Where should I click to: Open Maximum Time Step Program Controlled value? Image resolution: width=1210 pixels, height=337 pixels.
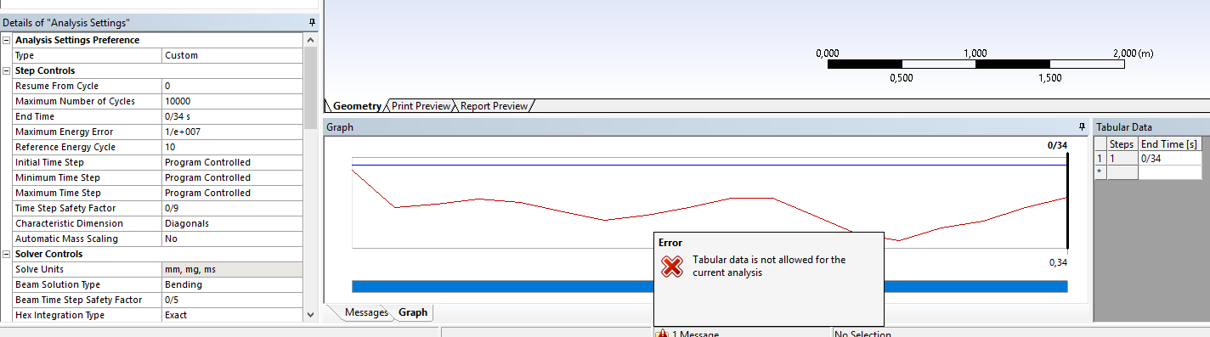pyautogui.click(x=232, y=193)
